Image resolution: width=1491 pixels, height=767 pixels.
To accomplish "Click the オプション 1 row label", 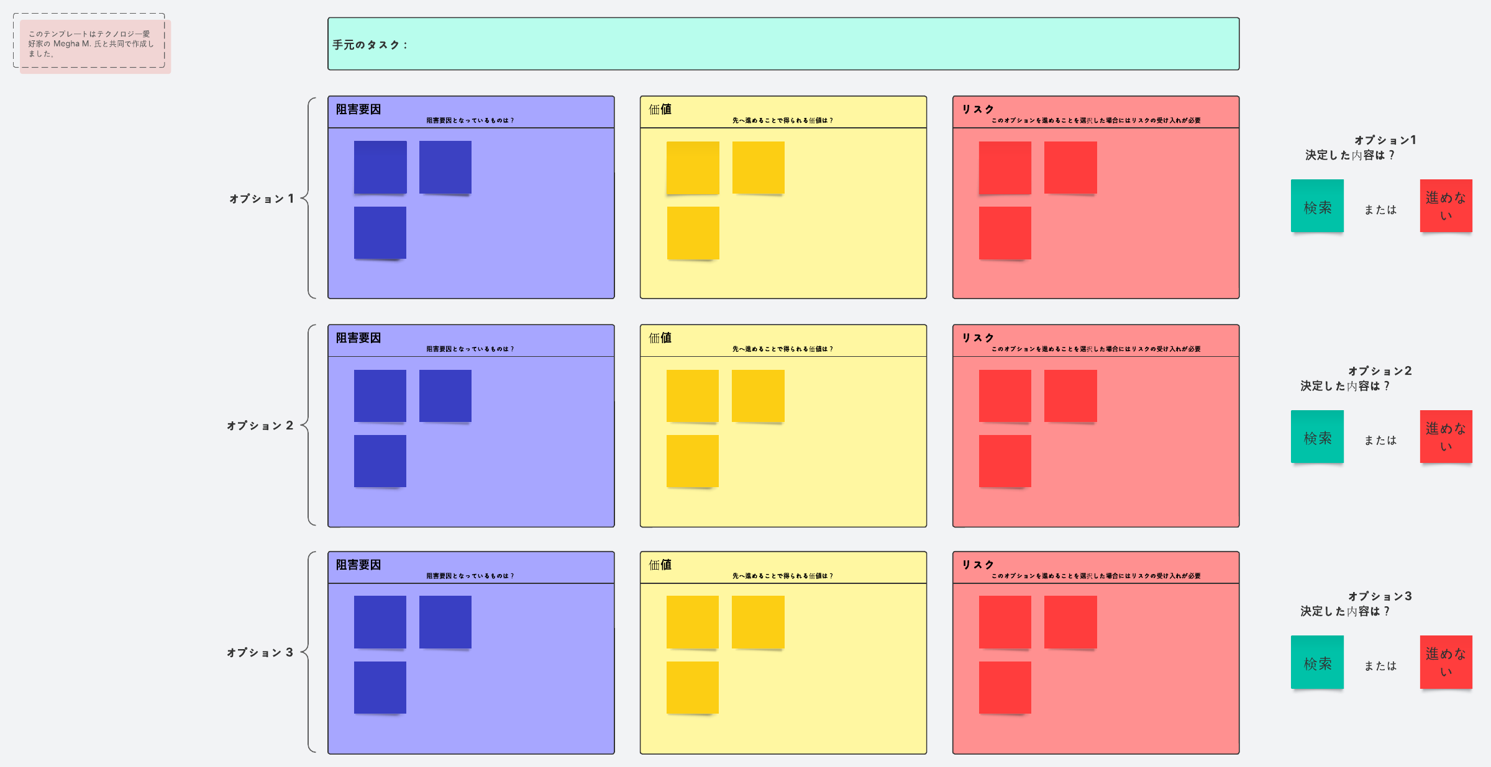I will pos(261,199).
